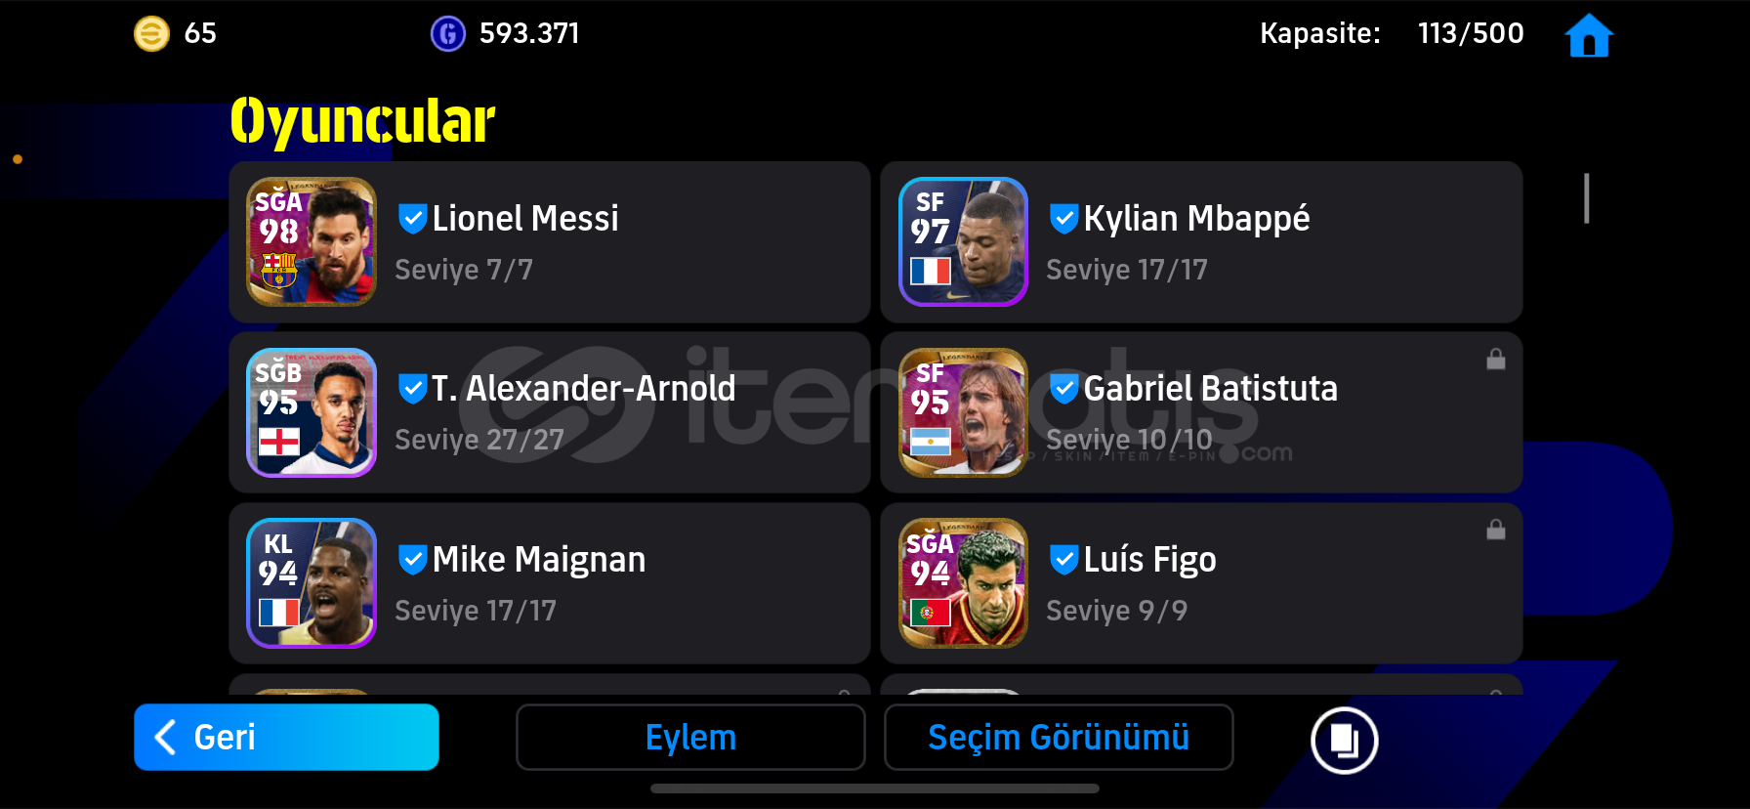Viewport: 1750px width, 809px height.
Task: Tap the blue home icon
Action: pyautogui.click(x=1589, y=35)
